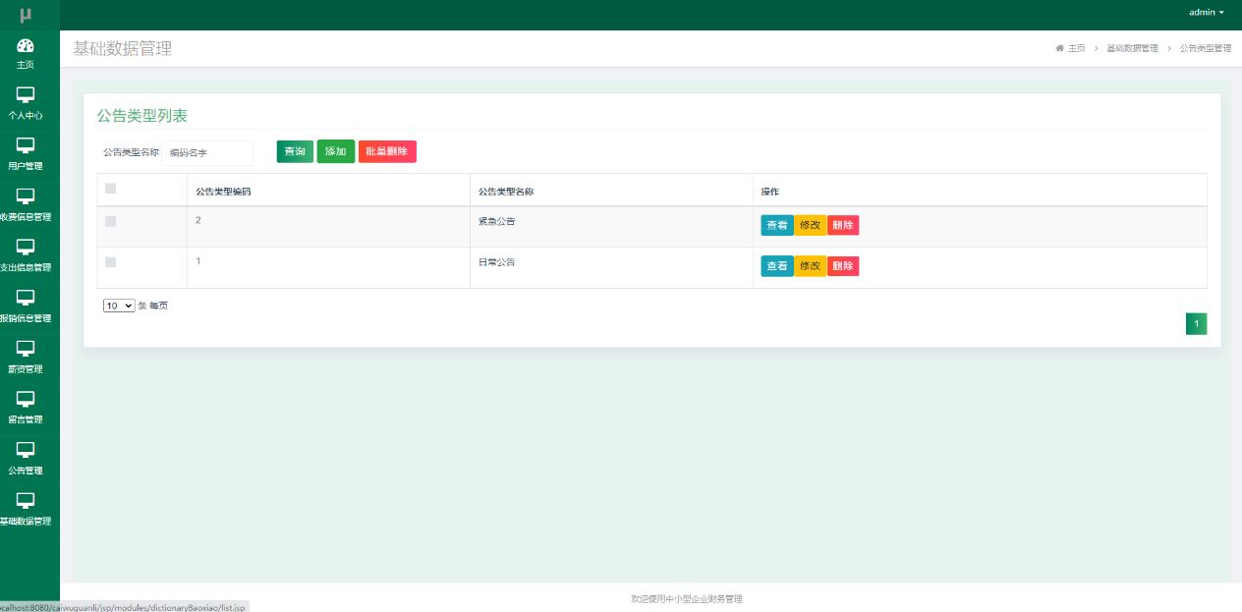Tick checkbox for row 日常公告
Viewport: 1242px width, 612px height.
[110, 262]
